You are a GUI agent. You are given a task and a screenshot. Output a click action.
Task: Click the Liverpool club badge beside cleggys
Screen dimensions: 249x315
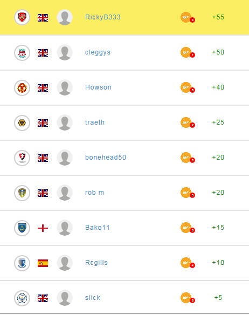pyautogui.click(x=22, y=53)
